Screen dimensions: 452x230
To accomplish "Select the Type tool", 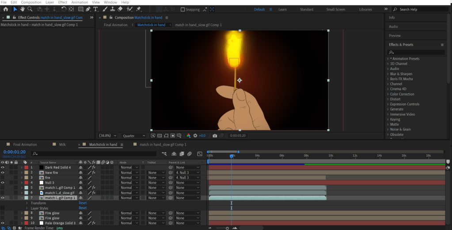I will (x=95, y=9).
